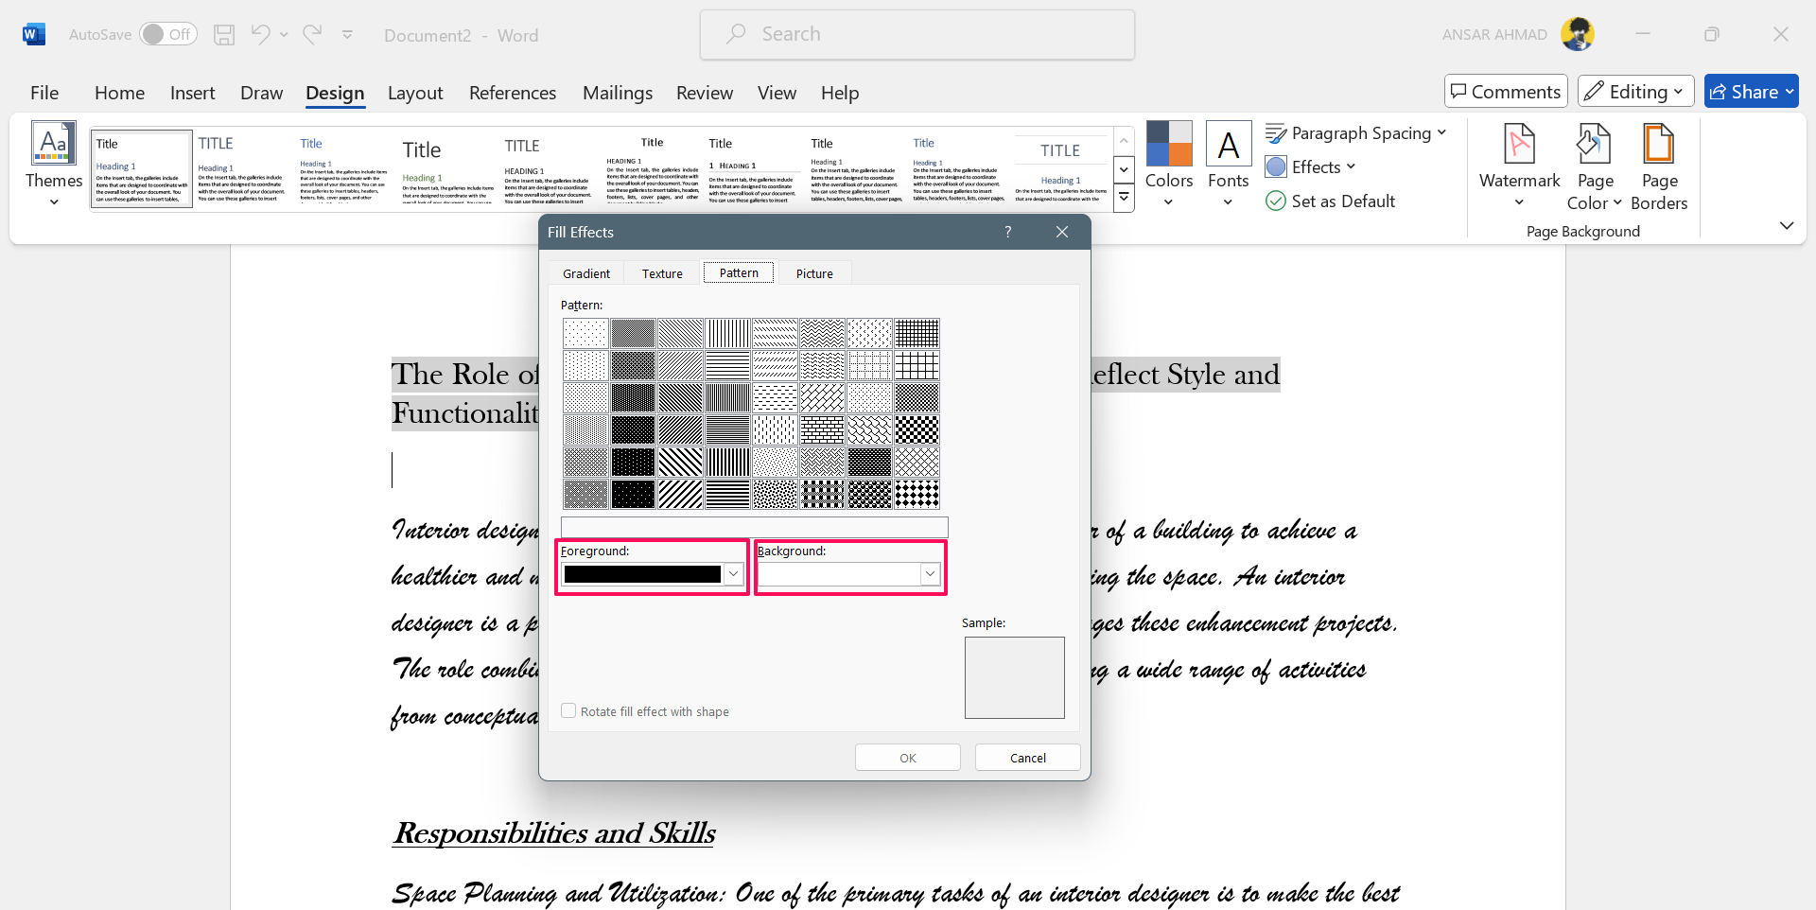The height and width of the screenshot is (910, 1816).
Task: Open the Themes gallery
Action: pyautogui.click(x=54, y=164)
